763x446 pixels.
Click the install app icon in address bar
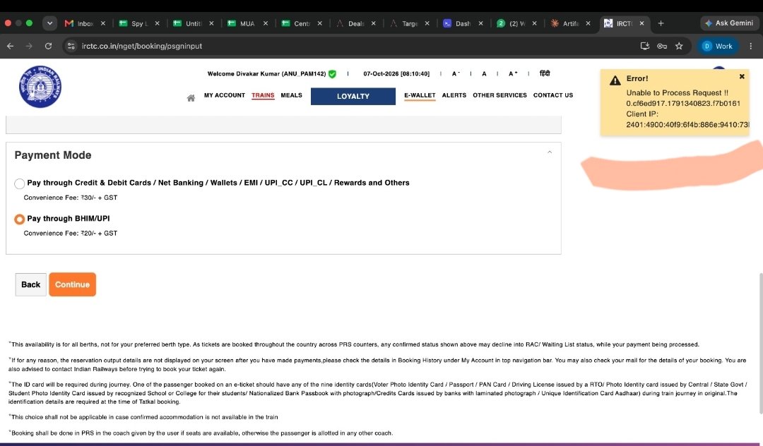click(x=645, y=46)
